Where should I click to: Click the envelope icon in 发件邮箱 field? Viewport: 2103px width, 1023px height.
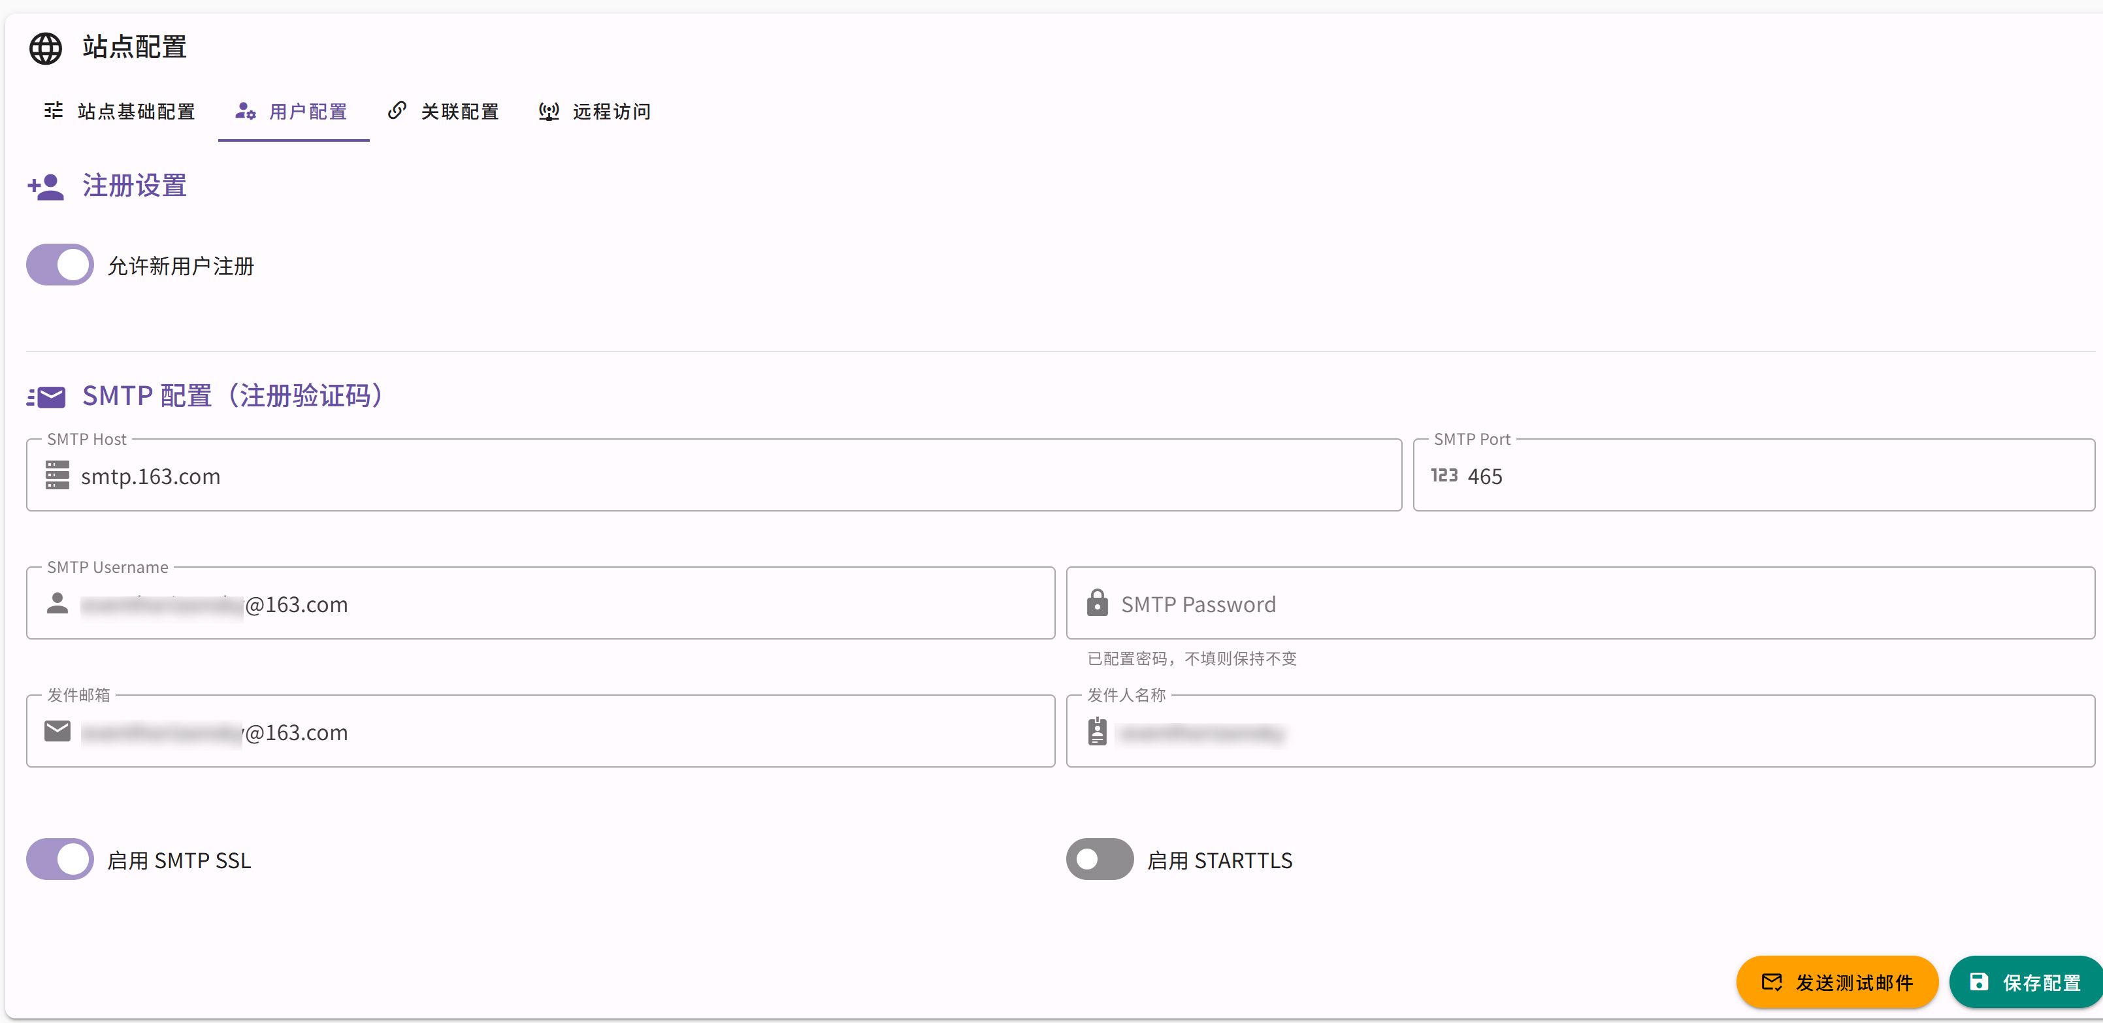[x=57, y=732]
